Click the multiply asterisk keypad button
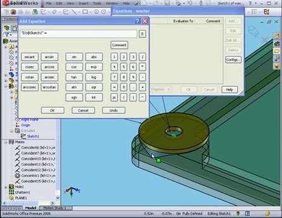The width and height of the screenshot is (282, 218). [x=143, y=67]
